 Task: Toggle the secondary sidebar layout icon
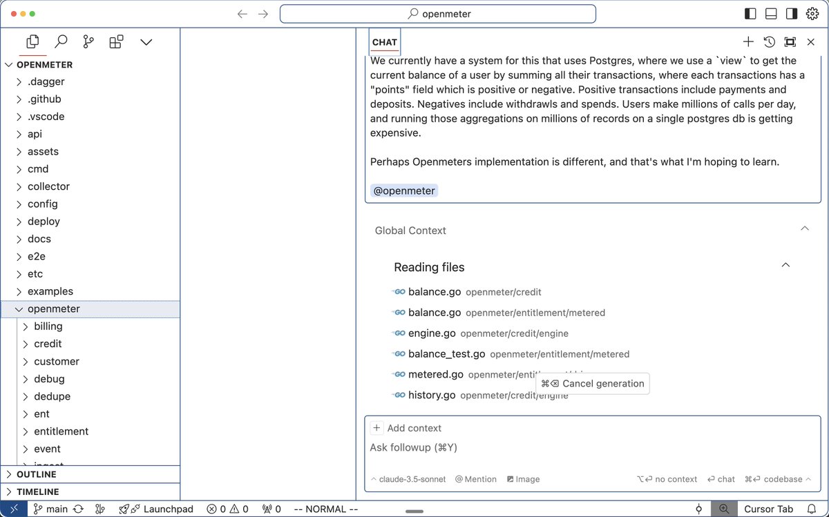click(792, 14)
